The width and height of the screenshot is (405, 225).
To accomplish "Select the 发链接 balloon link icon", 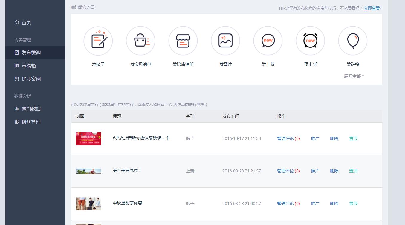I will [353, 41].
